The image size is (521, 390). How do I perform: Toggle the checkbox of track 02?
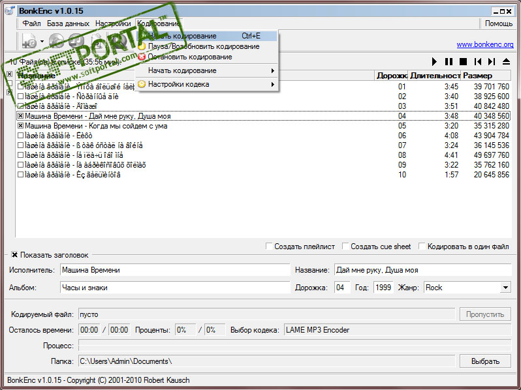pyautogui.click(x=21, y=97)
